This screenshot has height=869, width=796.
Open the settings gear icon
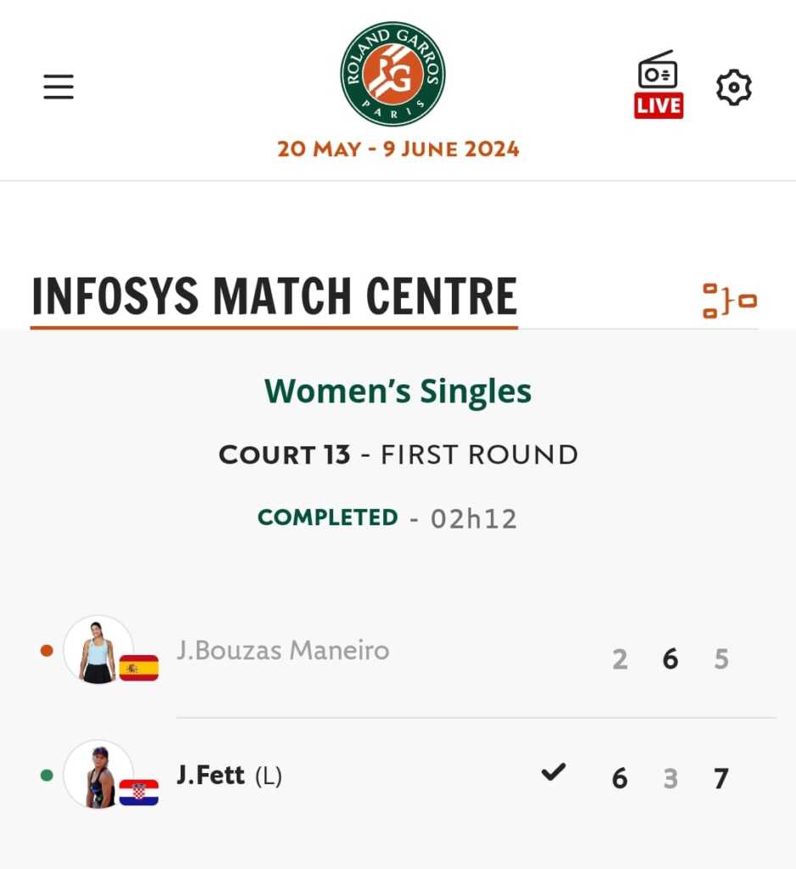734,87
